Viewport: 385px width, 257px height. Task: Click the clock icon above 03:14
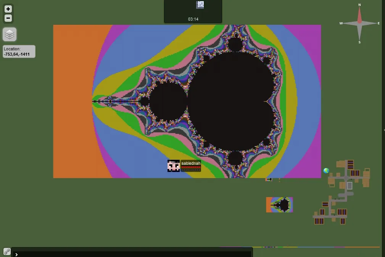(x=200, y=5)
